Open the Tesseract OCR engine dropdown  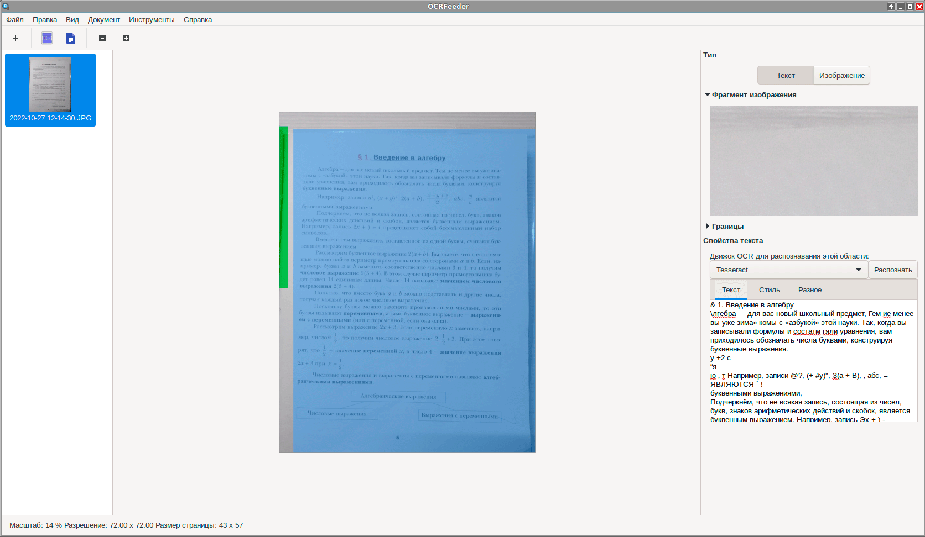click(x=788, y=270)
